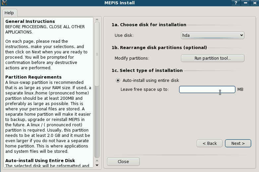The width and height of the screenshot is (259, 172).
Task: Click the help panel scrollbar thumb
Action: (97, 54)
